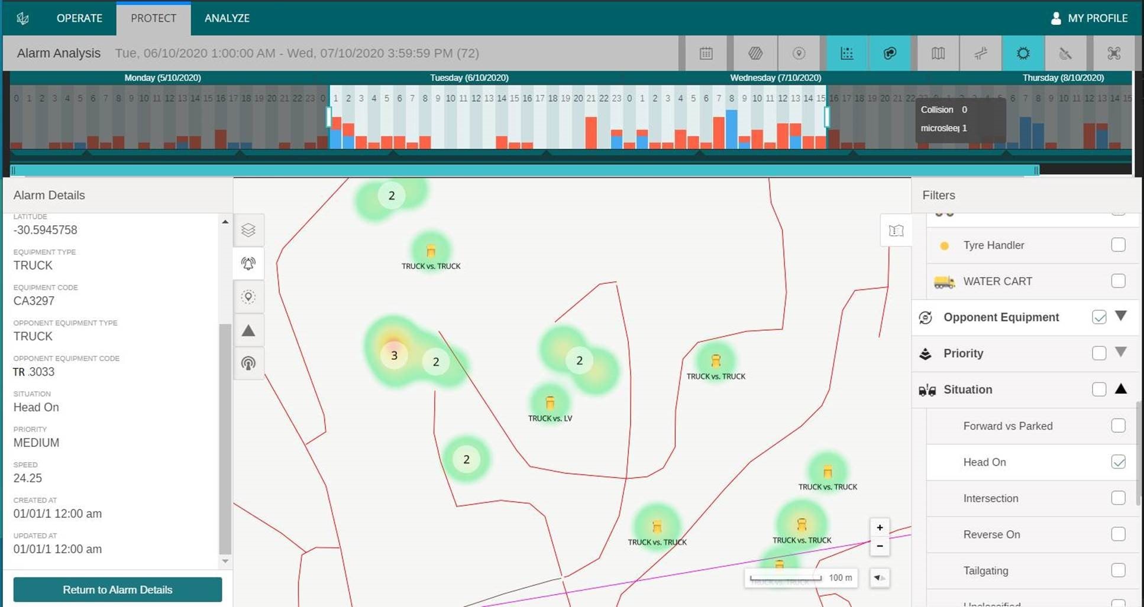Check the Tyre Handler checkbox
This screenshot has width=1144, height=607.
[x=1118, y=245]
